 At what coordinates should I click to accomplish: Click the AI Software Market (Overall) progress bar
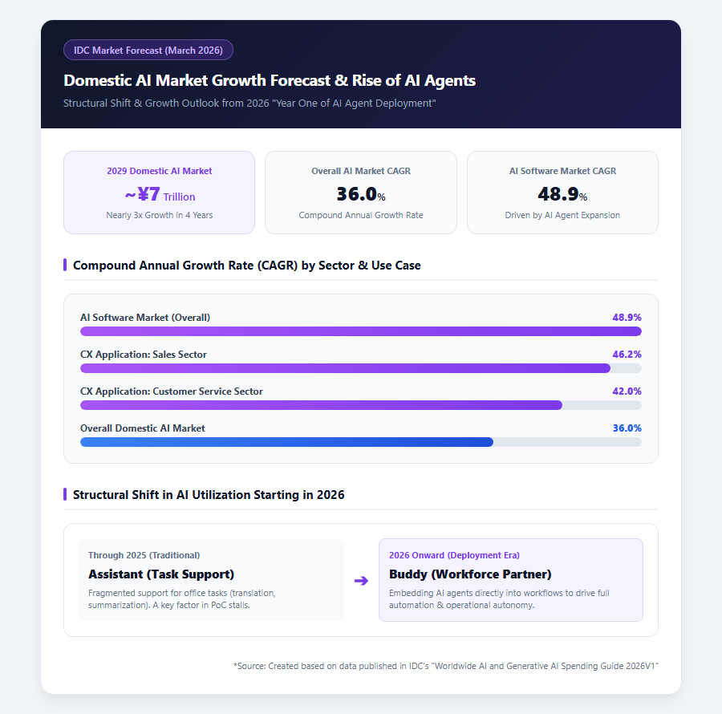click(x=361, y=331)
